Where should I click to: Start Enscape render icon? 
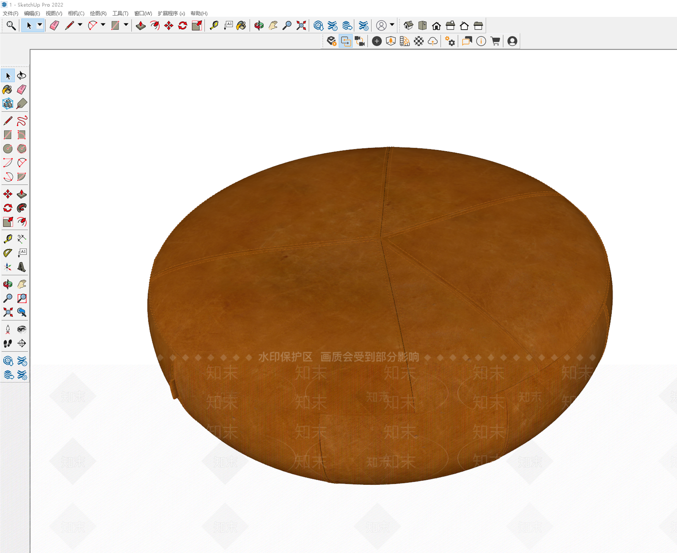pyautogui.click(x=332, y=41)
